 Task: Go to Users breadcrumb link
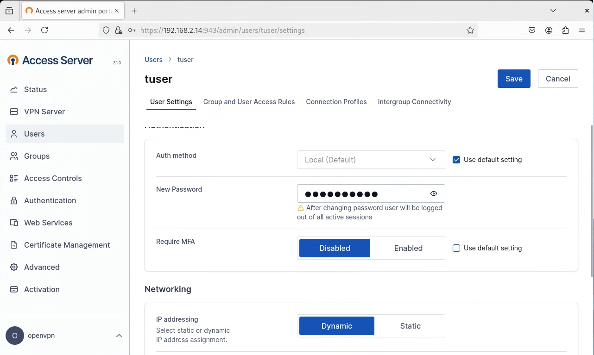click(153, 60)
